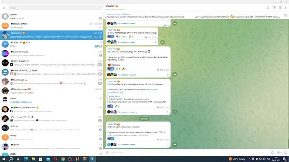The height and width of the screenshot is (162, 289).
Task: Toggle writing-hand reaction on 20:00 promo message
Action: [x=131, y=36]
